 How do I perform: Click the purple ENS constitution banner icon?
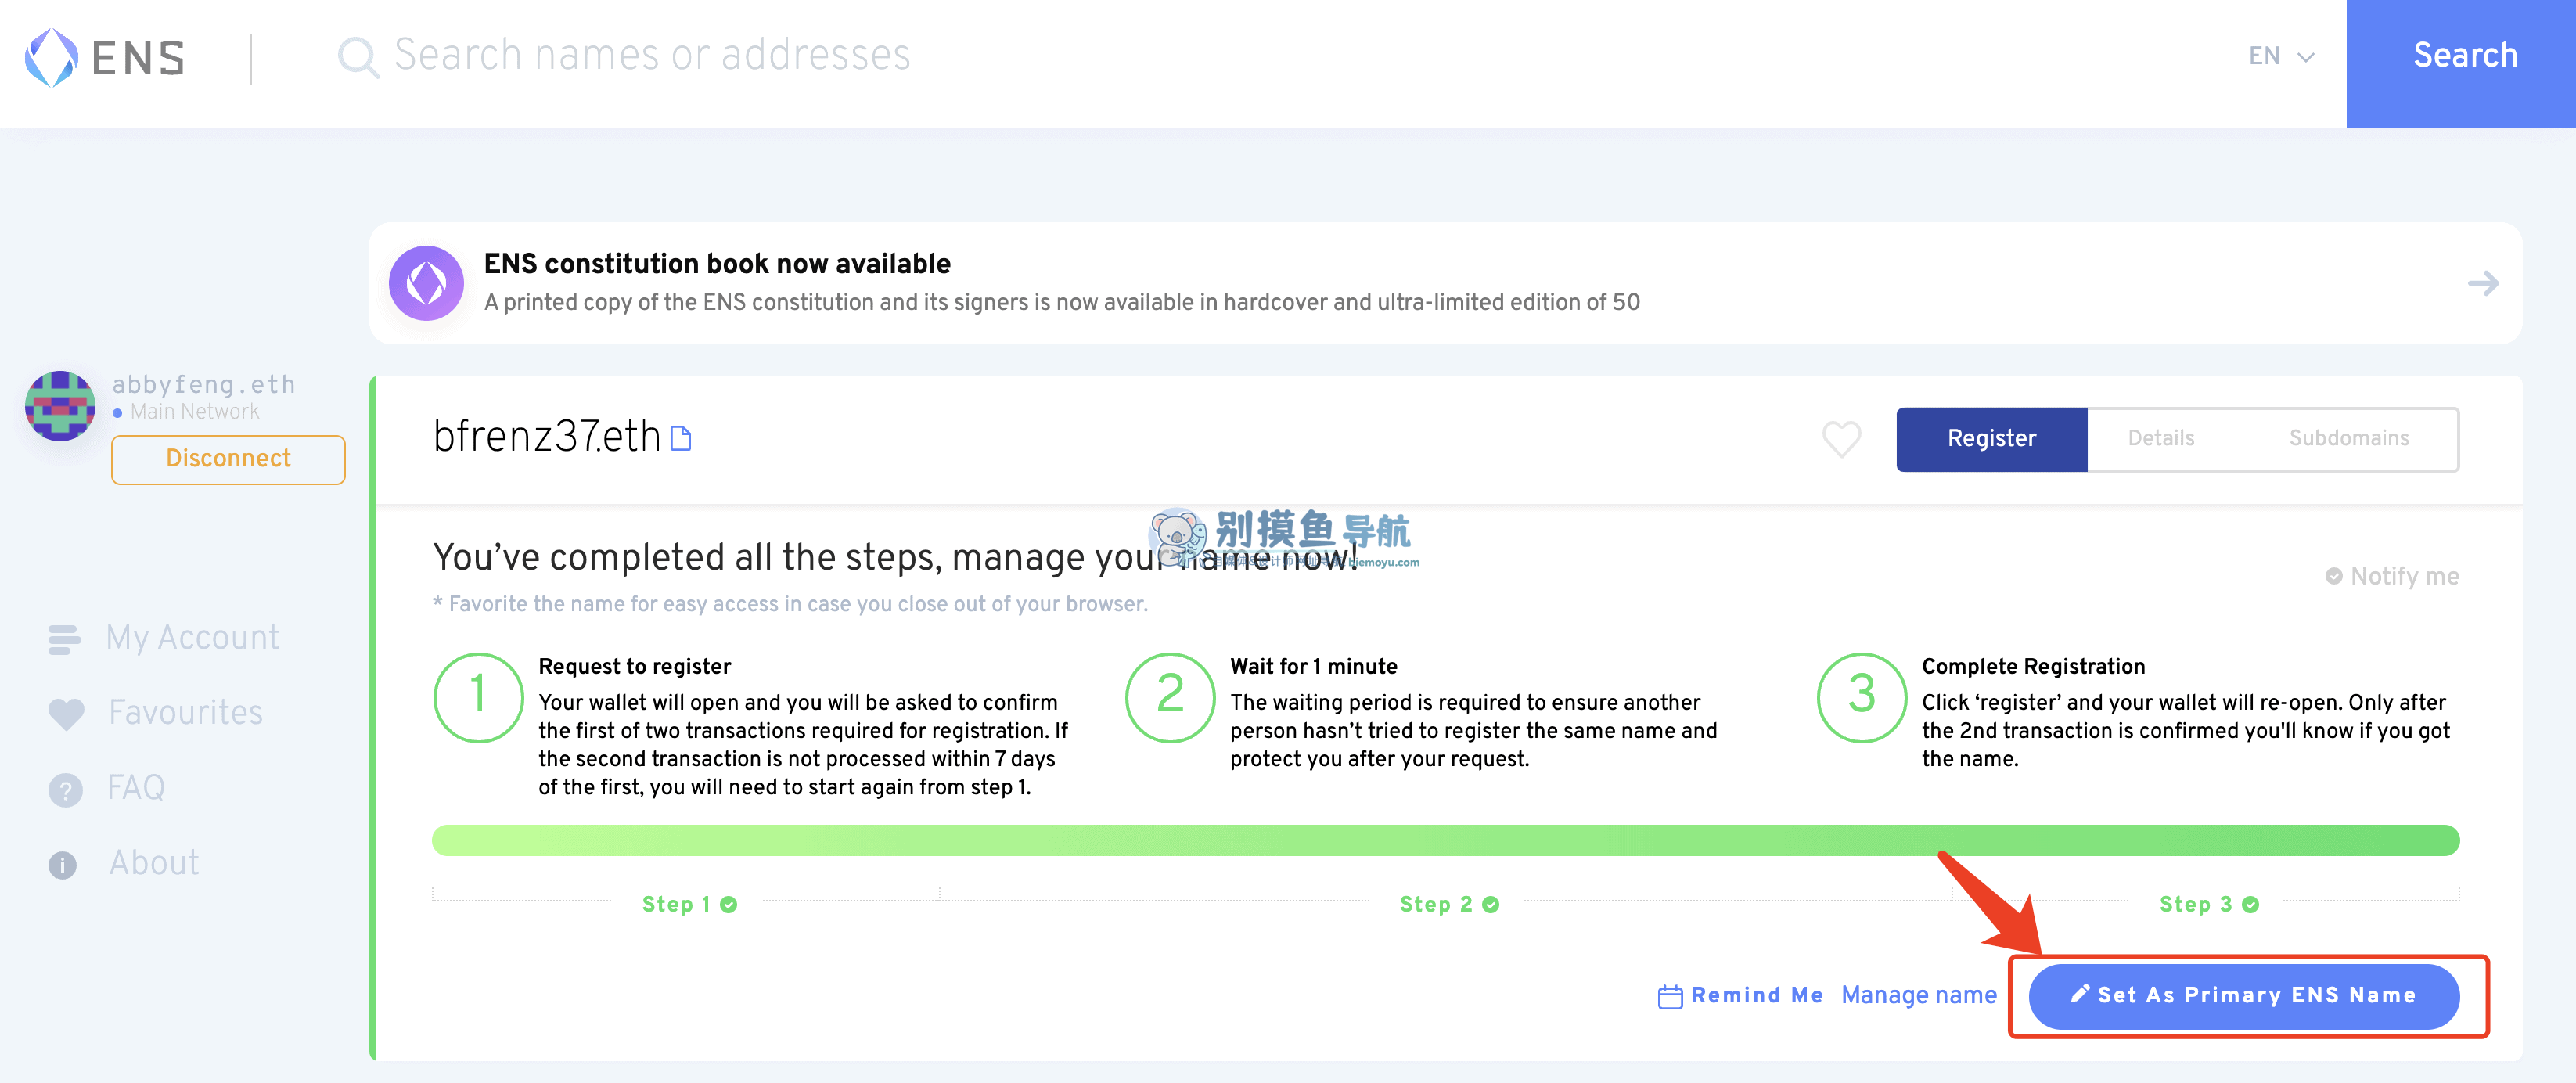point(426,283)
